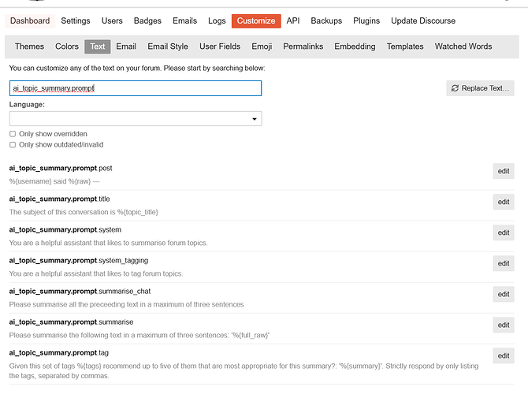This screenshot has height=394, width=528.
Task: Edit the ai_topic_summary.prompt.summarise entry
Action: click(504, 325)
